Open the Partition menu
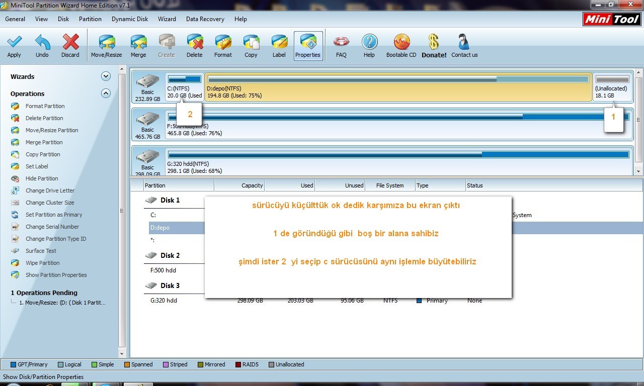This screenshot has width=644, height=386. point(90,19)
